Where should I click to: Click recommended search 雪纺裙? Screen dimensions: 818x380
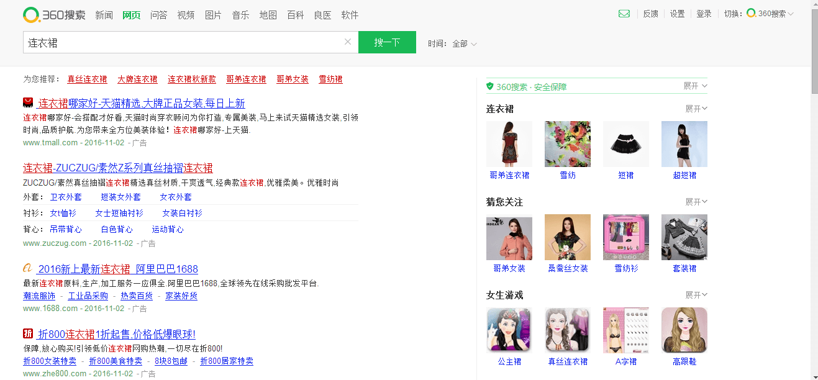click(330, 79)
